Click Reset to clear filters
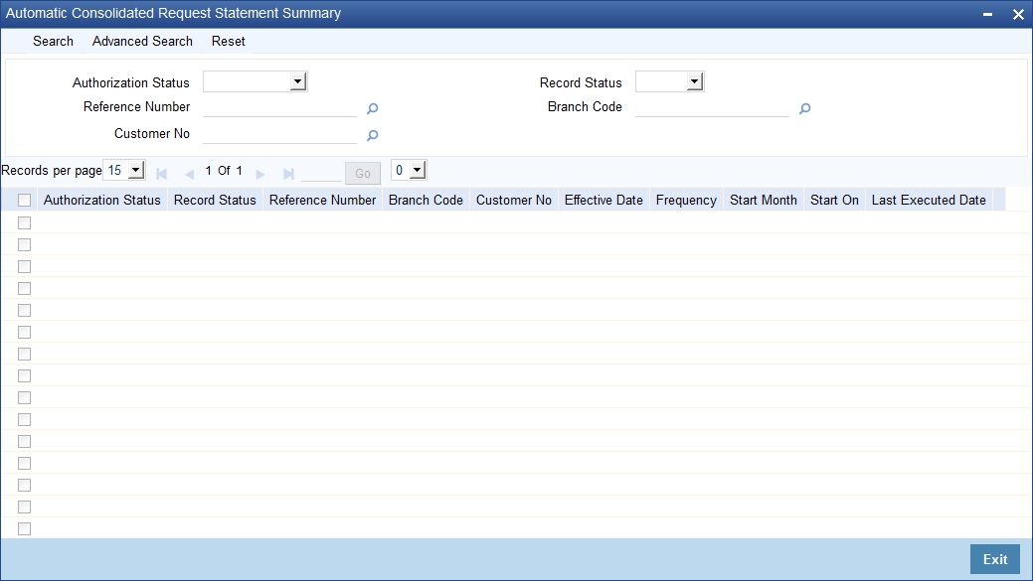The image size is (1033, 581). pos(229,41)
